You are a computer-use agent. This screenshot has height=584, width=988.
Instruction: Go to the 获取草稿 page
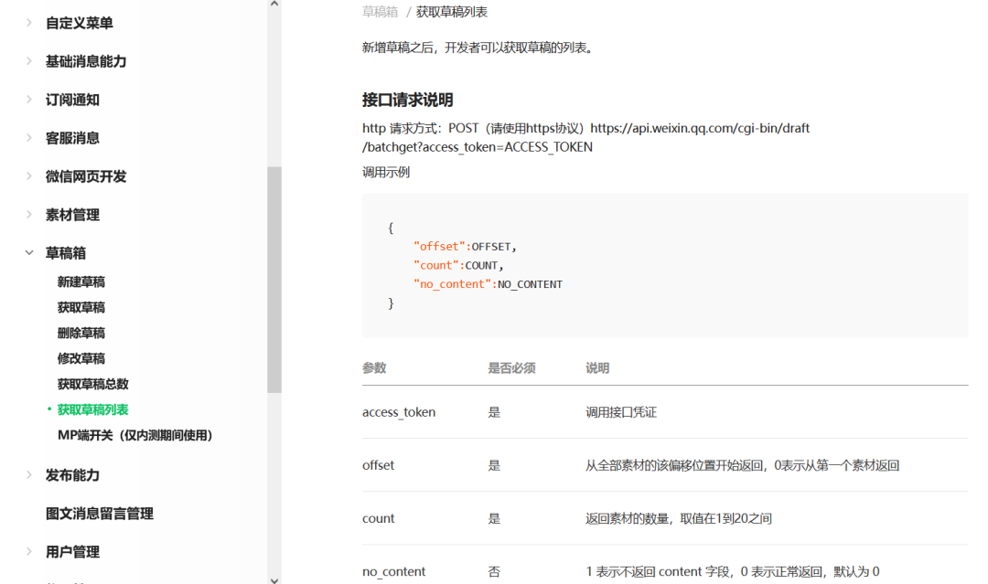click(81, 308)
